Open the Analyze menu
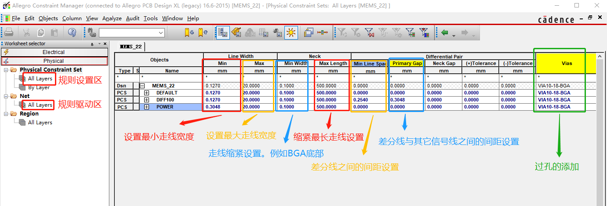The height and width of the screenshot is (206, 607). coord(112,18)
